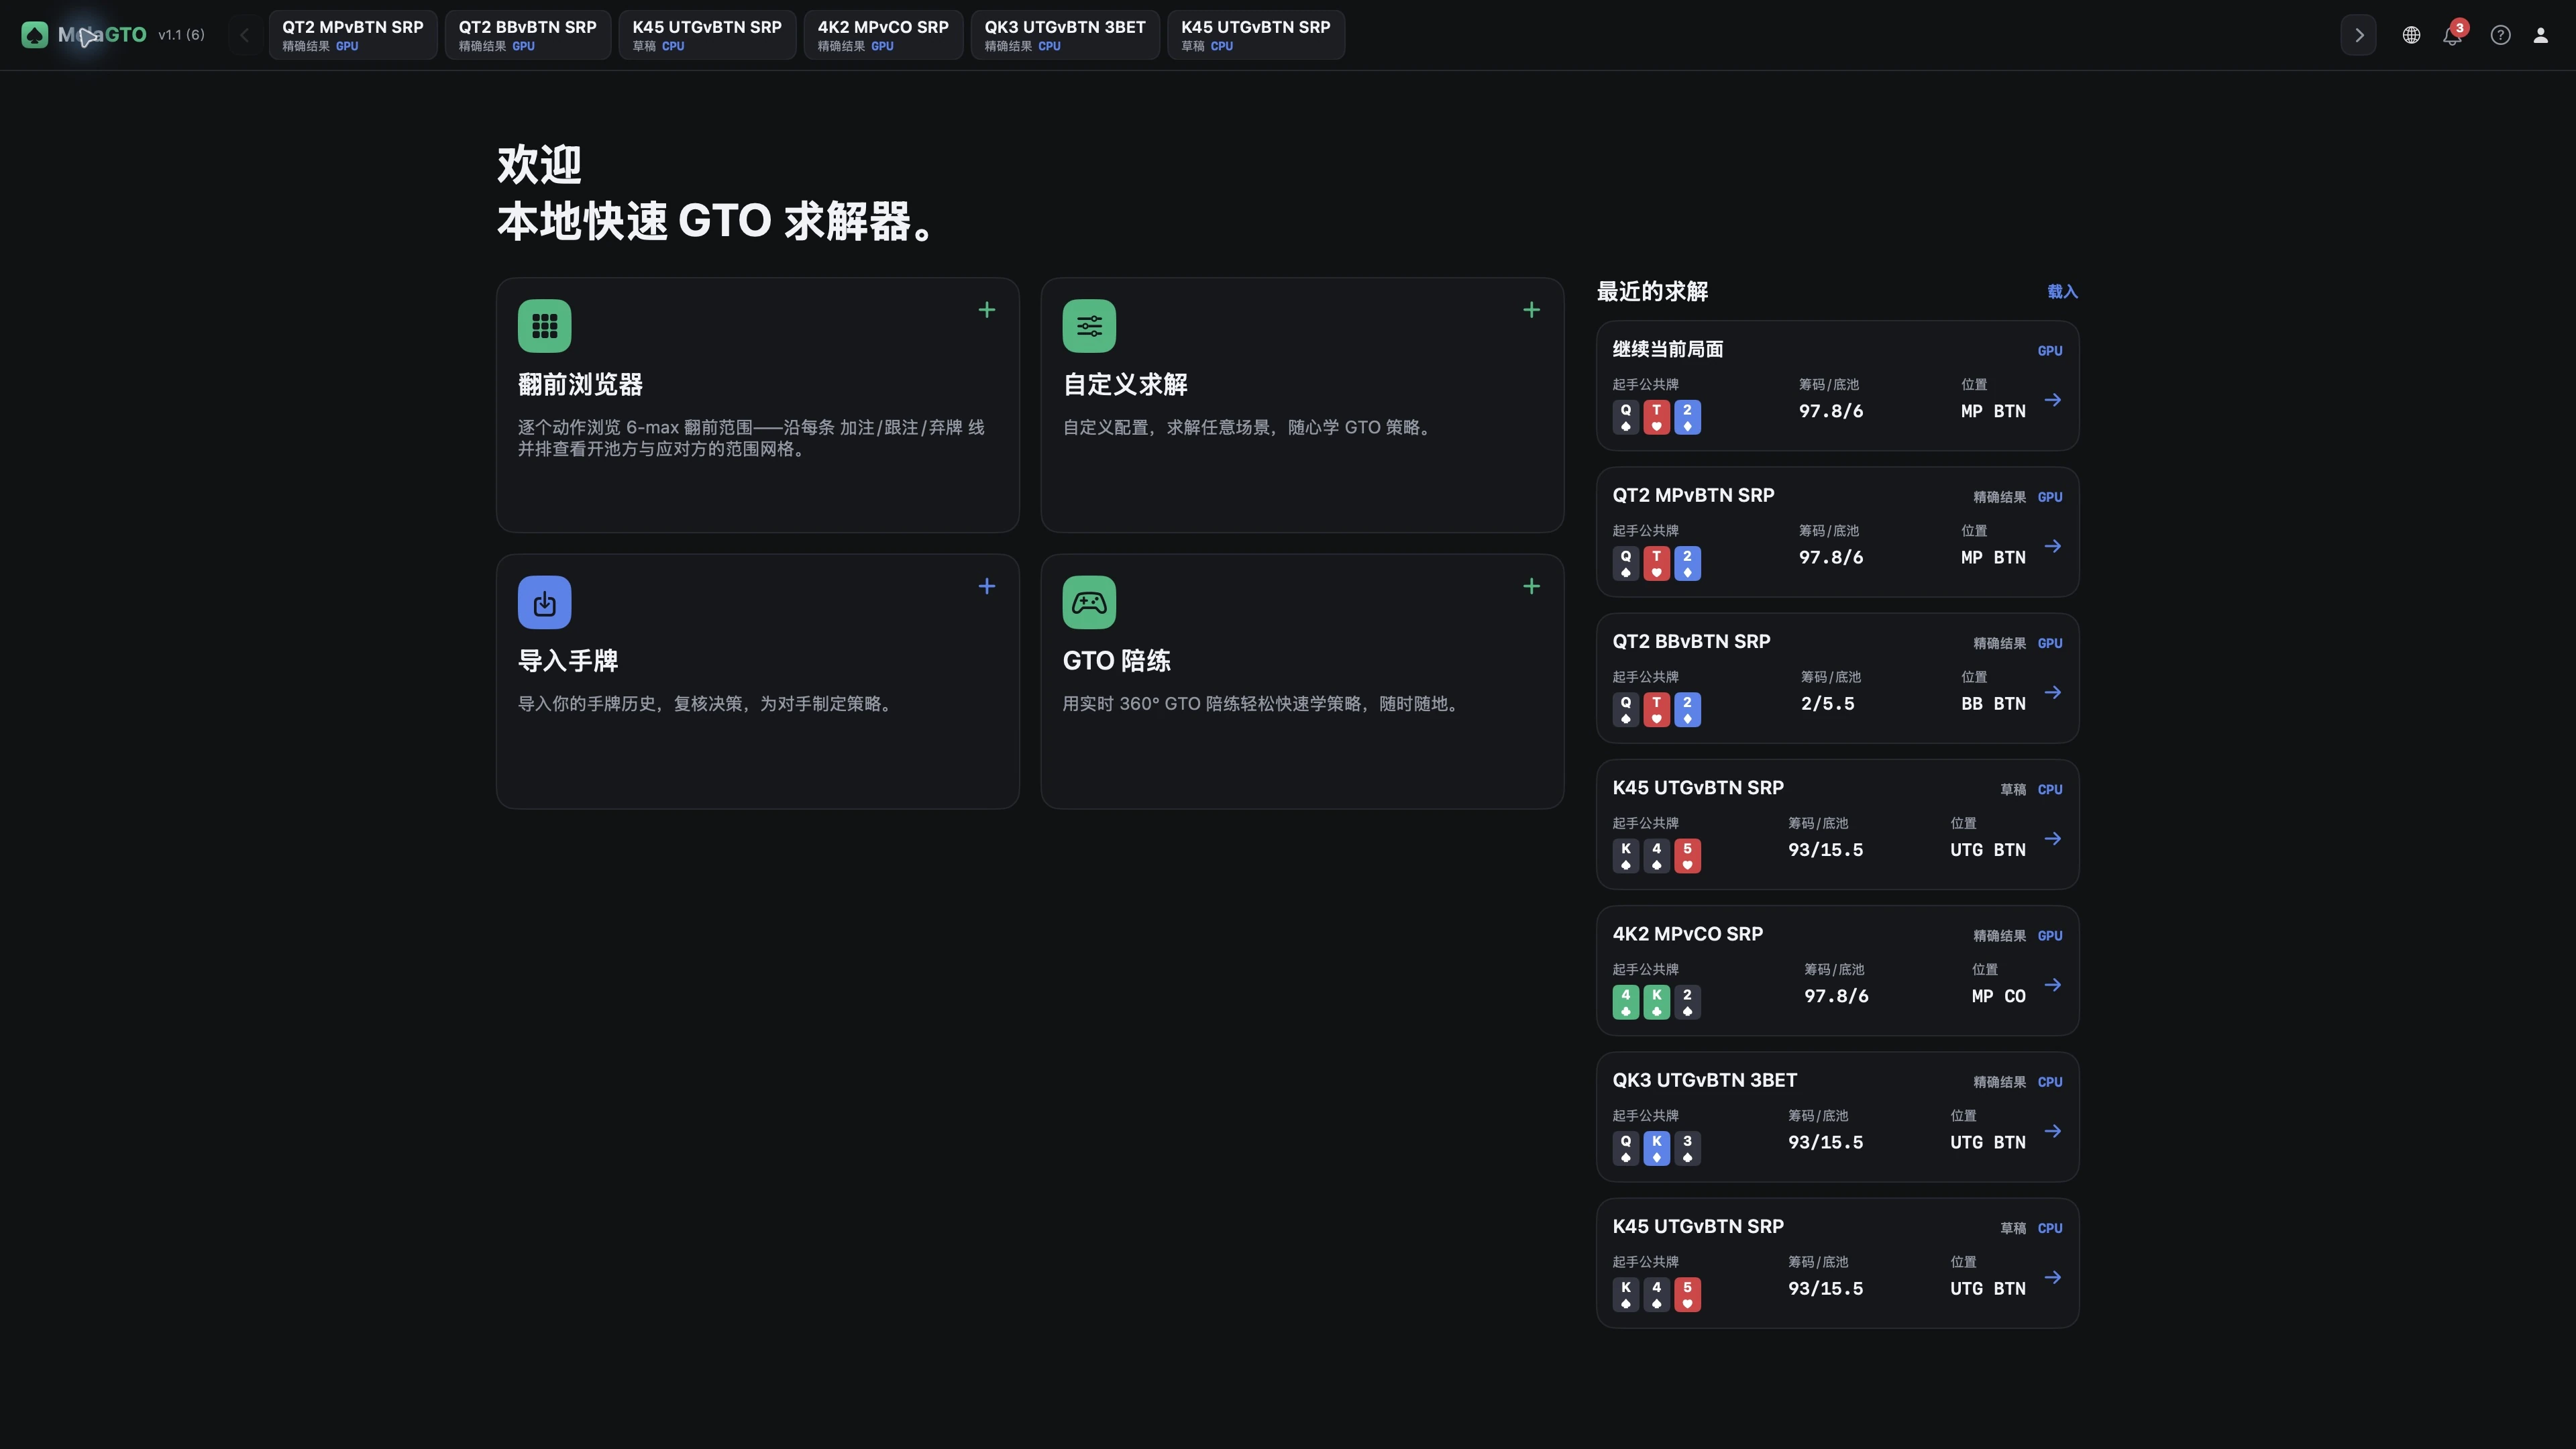Click the 载入 load link
The image size is (2576, 1449).
click(2062, 291)
